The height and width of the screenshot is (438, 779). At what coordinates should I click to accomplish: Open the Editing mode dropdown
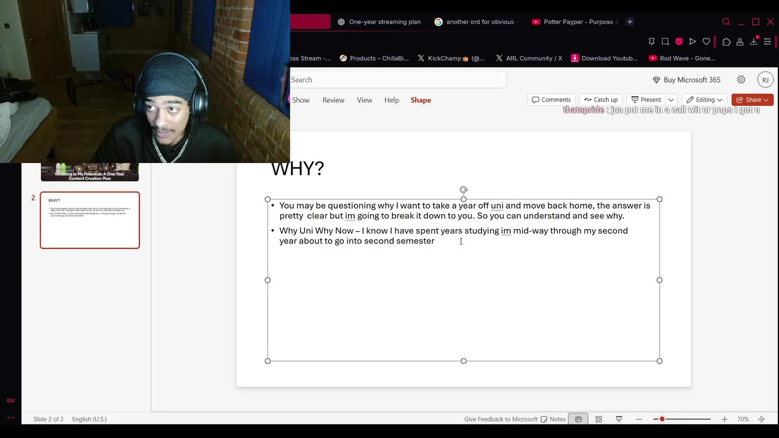[x=704, y=100]
